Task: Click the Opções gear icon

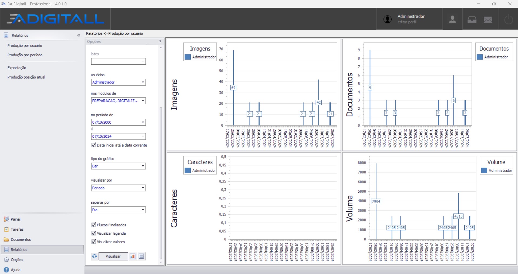Action: click(x=6, y=260)
